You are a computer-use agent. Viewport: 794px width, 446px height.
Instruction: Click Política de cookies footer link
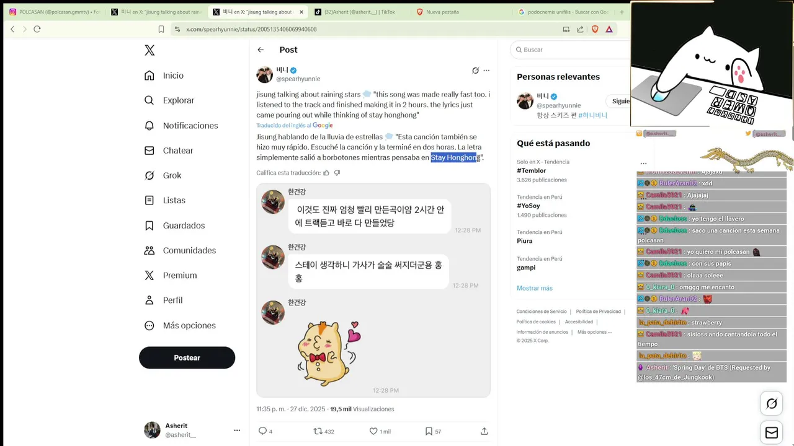(536, 322)
